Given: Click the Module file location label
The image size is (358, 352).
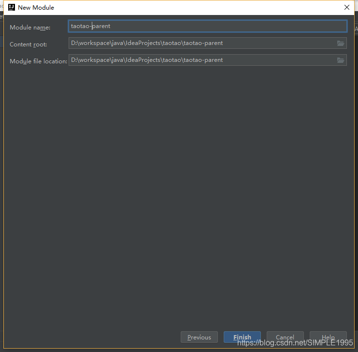Looking at the screenshot, I should coord(38,61).
